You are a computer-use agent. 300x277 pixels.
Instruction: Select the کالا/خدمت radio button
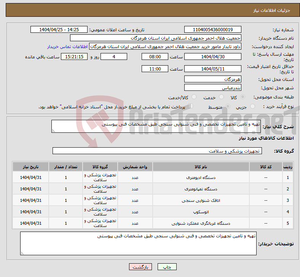point(194,97)
